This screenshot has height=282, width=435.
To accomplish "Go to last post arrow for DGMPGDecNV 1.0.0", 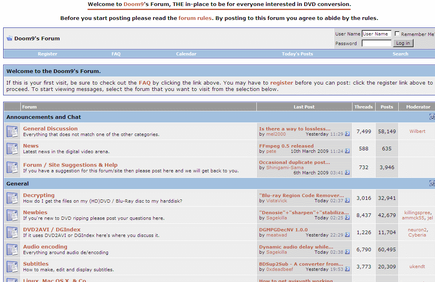I will (347, 235).
